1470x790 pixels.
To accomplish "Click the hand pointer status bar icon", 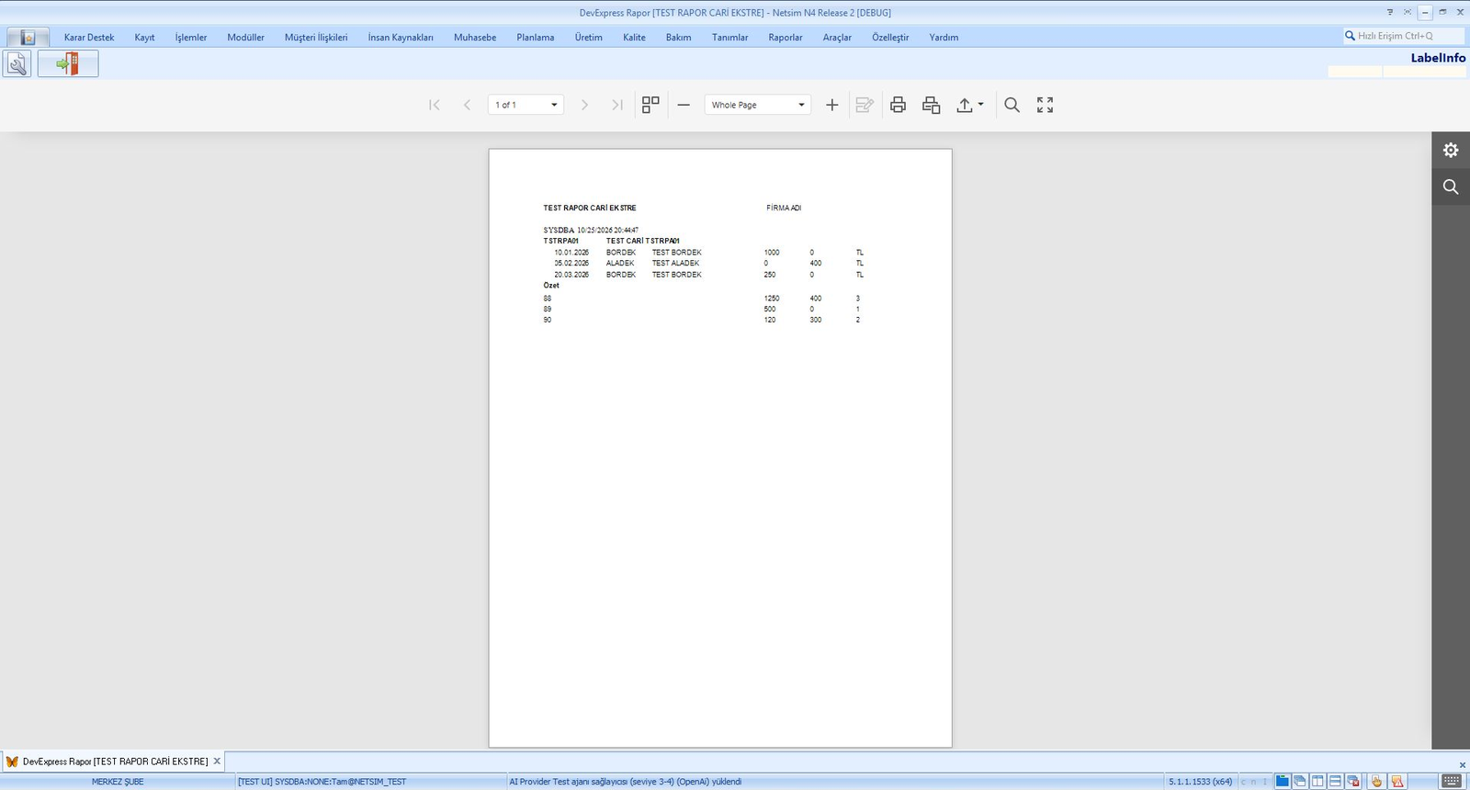I will coord(1376,781).
